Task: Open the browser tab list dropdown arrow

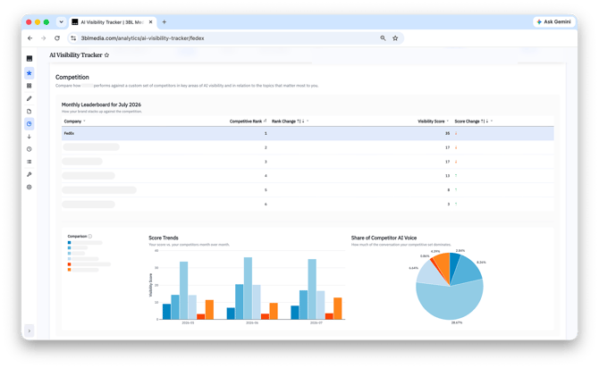Action: click(x=61, y=22)
